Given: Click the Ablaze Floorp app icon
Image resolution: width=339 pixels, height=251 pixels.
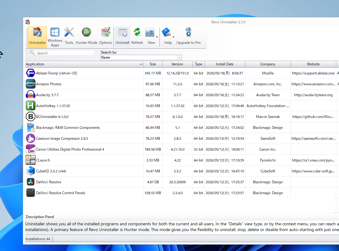Looking at the screenshot, I should [31, 73].
